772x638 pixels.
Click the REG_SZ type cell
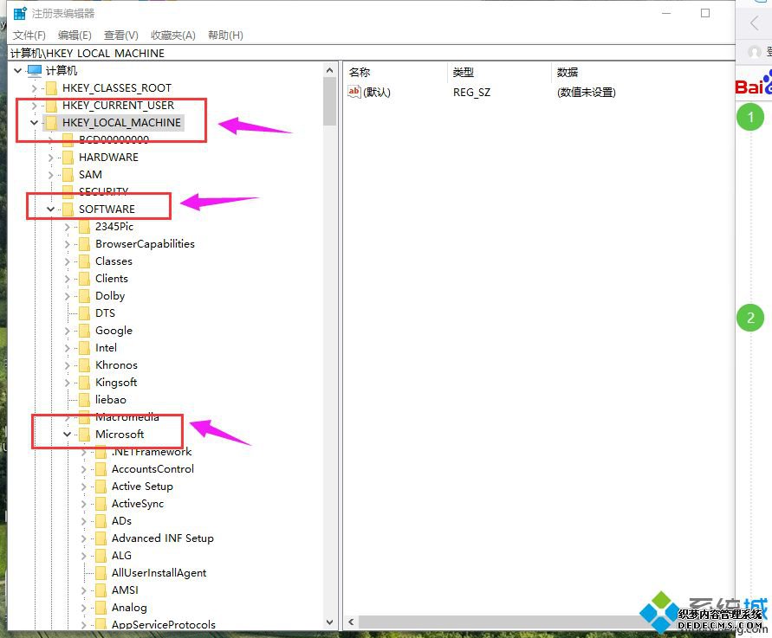(471, 92)
